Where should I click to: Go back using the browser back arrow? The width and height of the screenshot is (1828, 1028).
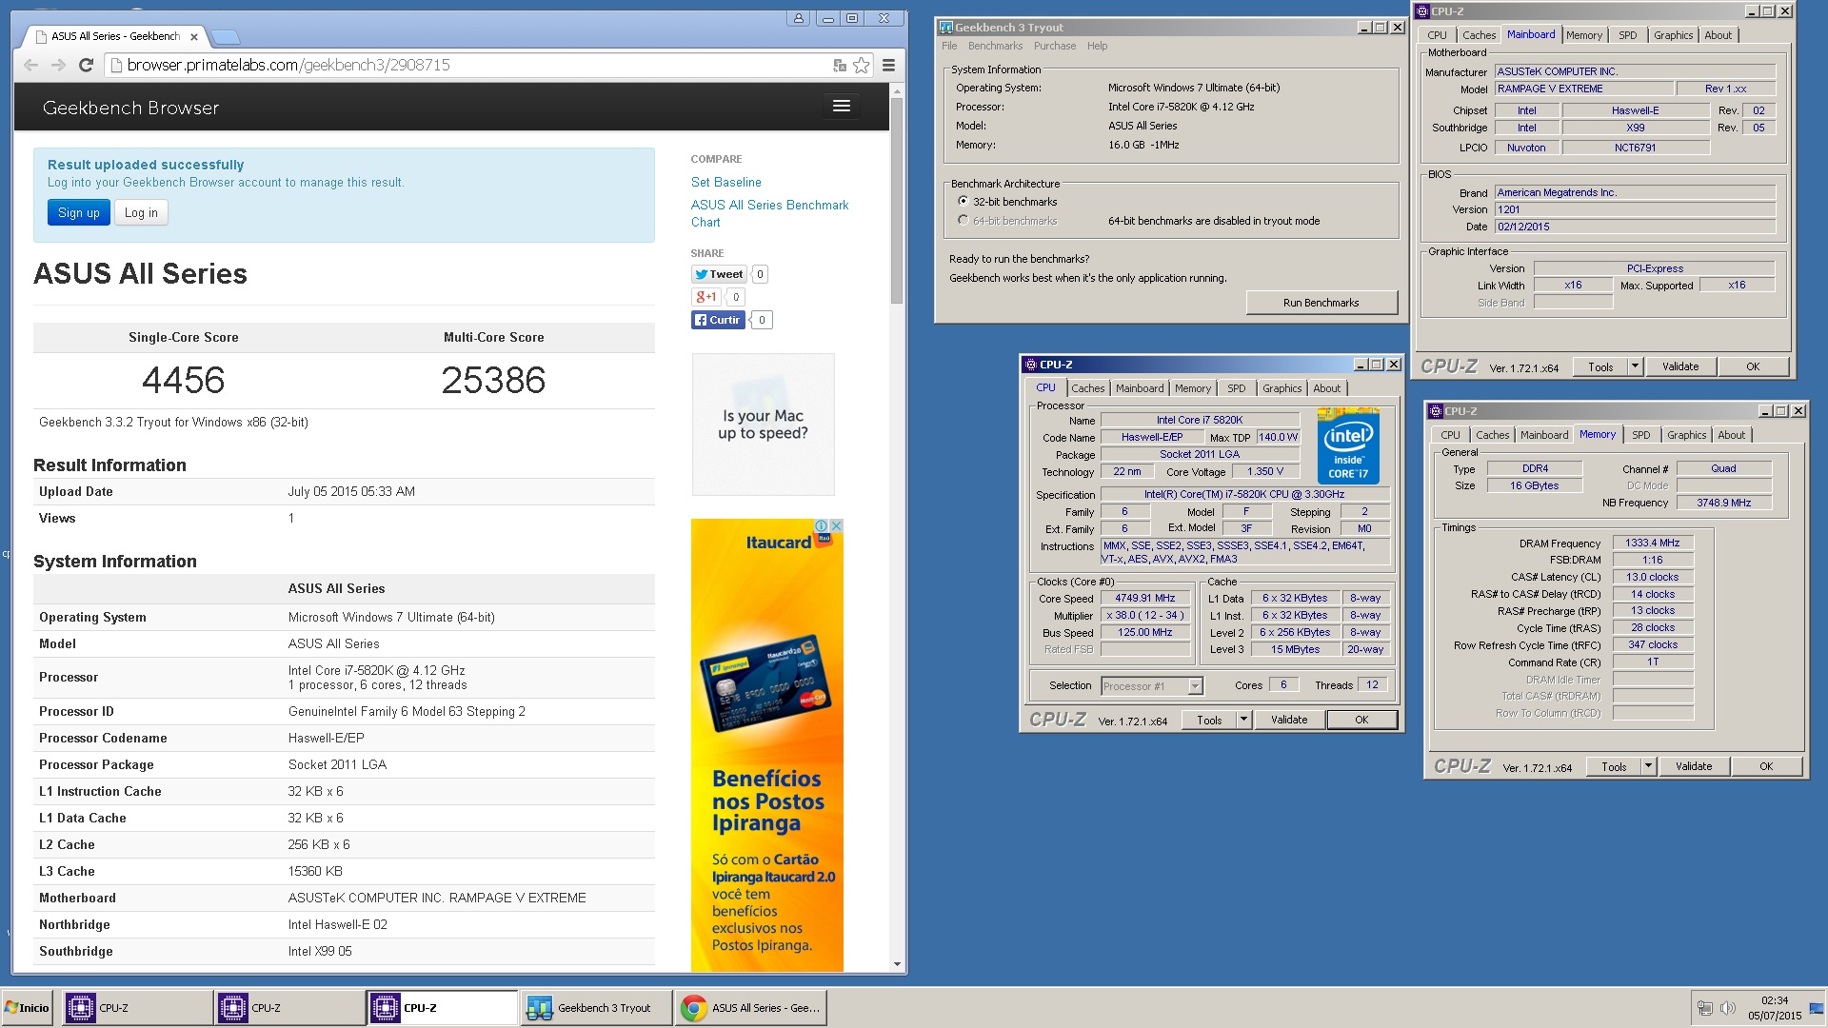[x=30, y=65]
